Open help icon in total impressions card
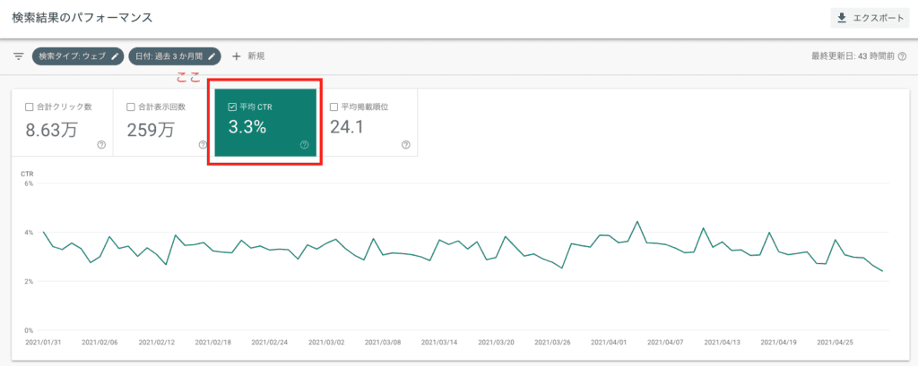Screen dimensions: 918x366 pyautogui.click(x=203, y=145)
